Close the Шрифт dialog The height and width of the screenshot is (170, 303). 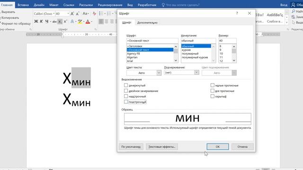pyautogui.click(x=250, y=13)
